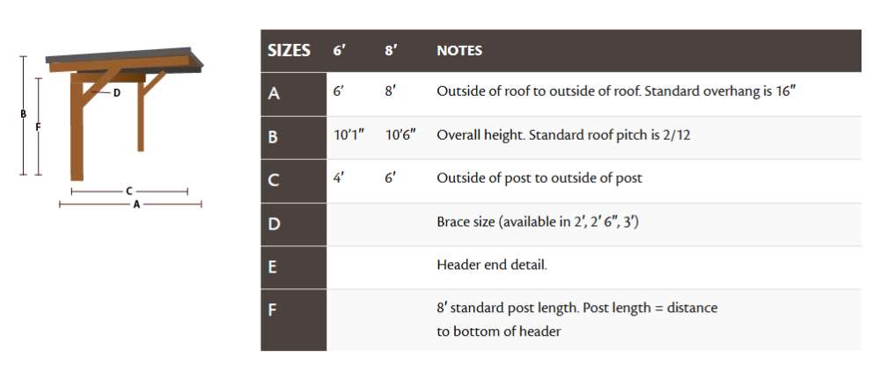
Task: Select row label B in the table
Action: pyautogui.click(x=274, y=136)
